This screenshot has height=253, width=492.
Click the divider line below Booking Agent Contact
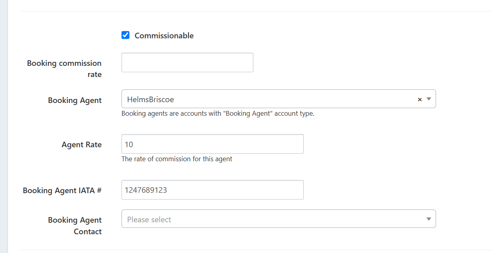point(256,250)
